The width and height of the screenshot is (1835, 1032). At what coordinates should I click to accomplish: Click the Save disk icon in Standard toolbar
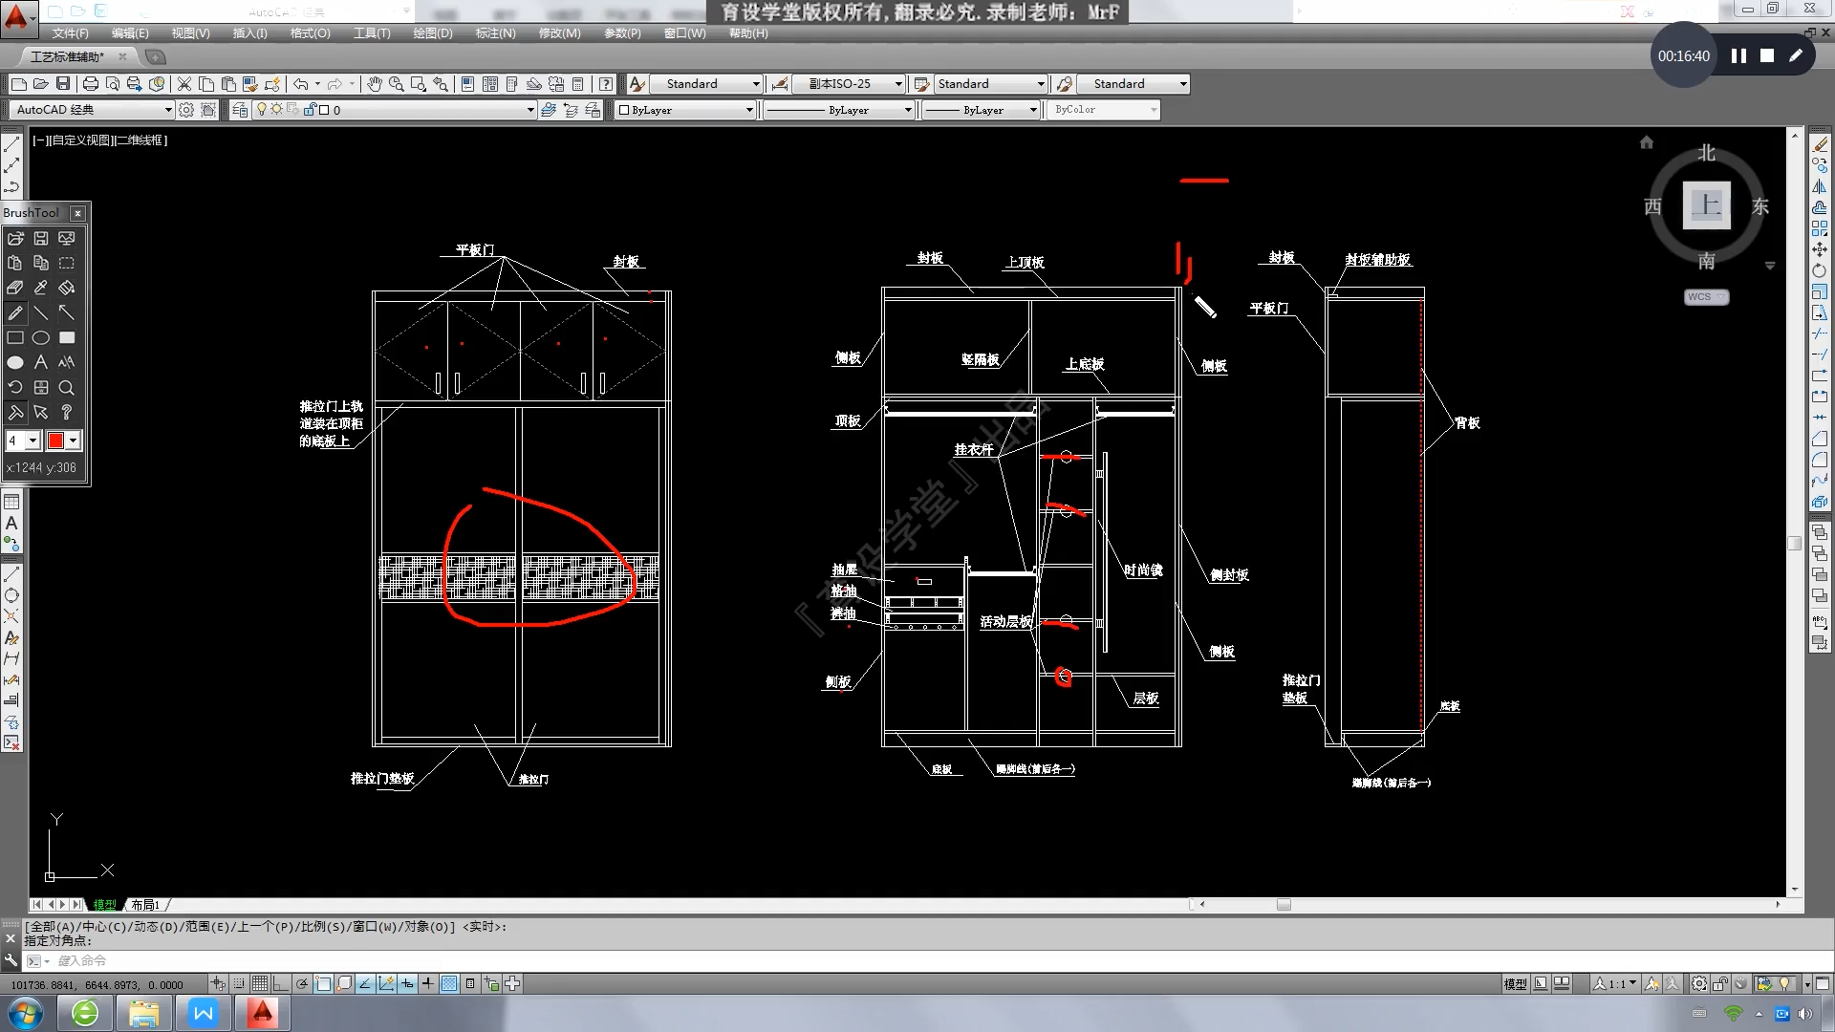(63, 84)
